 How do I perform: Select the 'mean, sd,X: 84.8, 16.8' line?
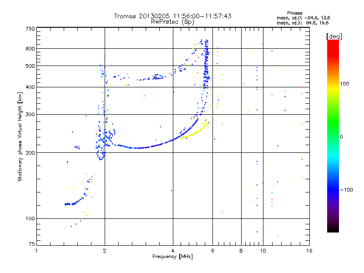[x=303, y=23]
